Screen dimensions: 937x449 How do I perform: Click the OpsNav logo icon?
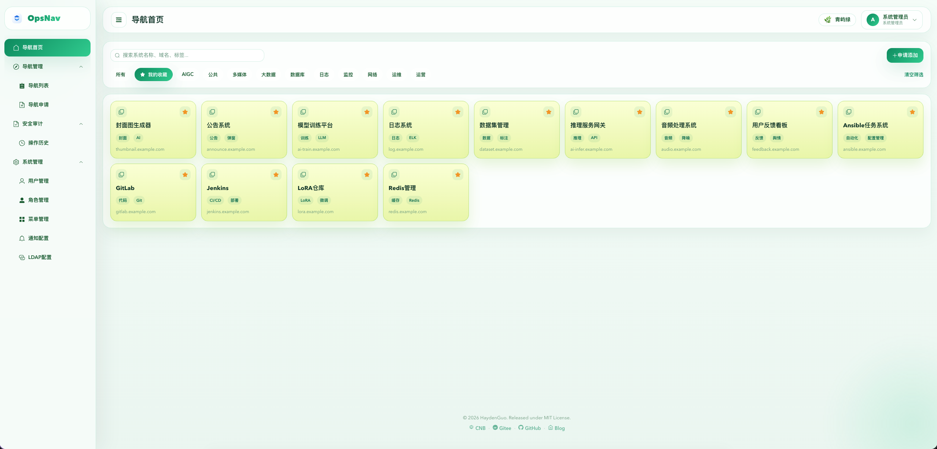[x=17, y=18]
